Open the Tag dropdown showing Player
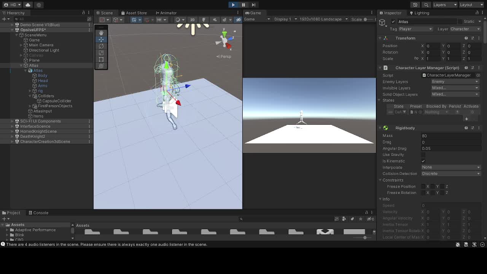The image size is (487, 274). 416,29
